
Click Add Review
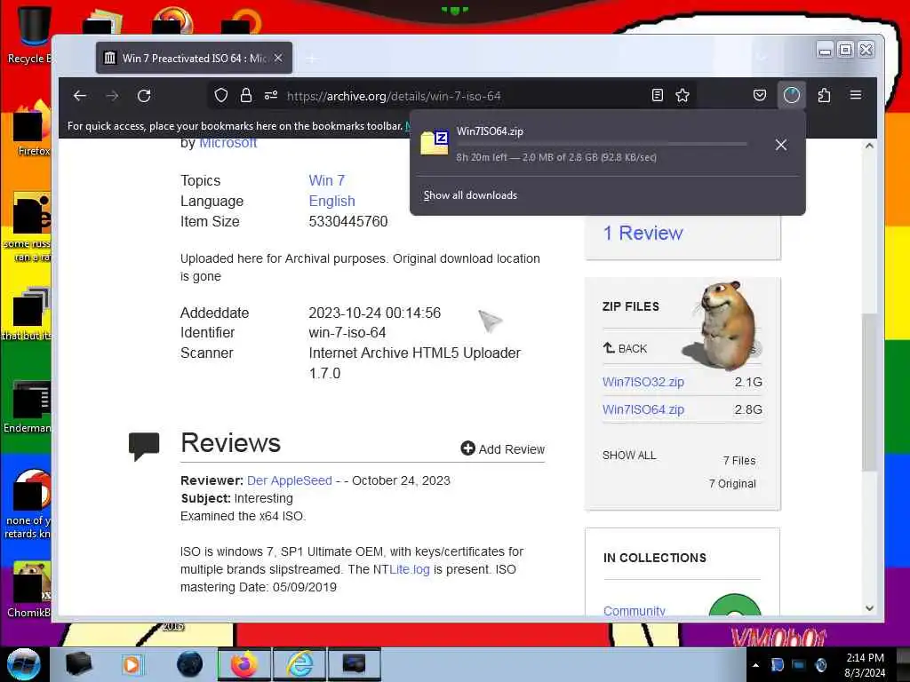pos(503,448)
